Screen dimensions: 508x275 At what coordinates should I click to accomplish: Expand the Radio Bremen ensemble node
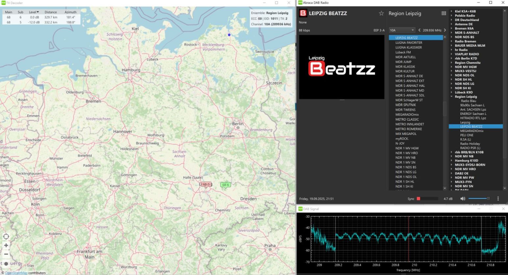(x=451, y=41)
